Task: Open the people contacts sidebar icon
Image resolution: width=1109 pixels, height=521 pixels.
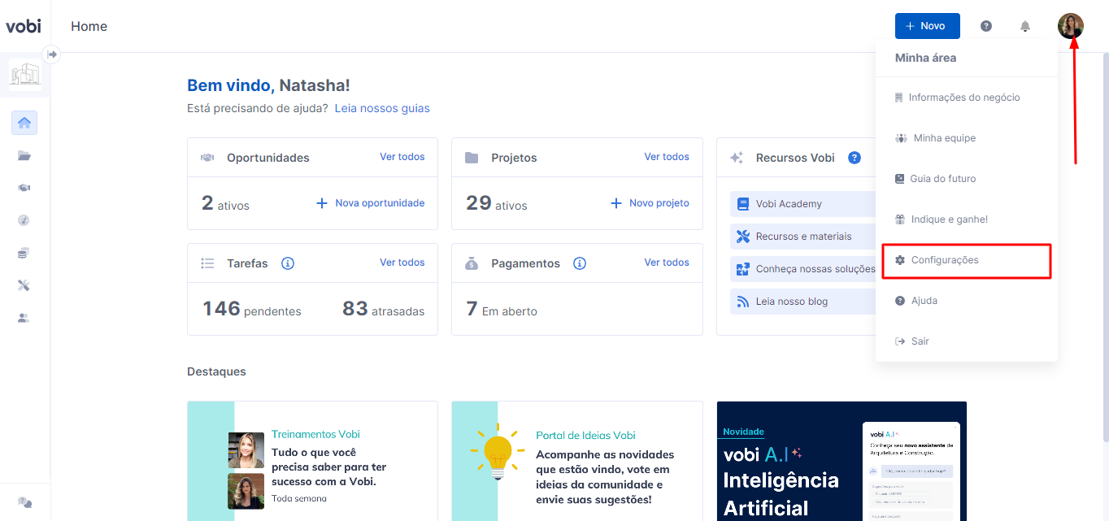Action: (24, 318)
